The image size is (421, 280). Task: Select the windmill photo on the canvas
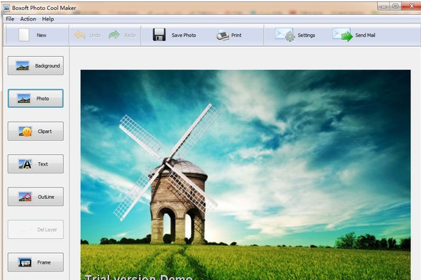click(x=246, y=175)
